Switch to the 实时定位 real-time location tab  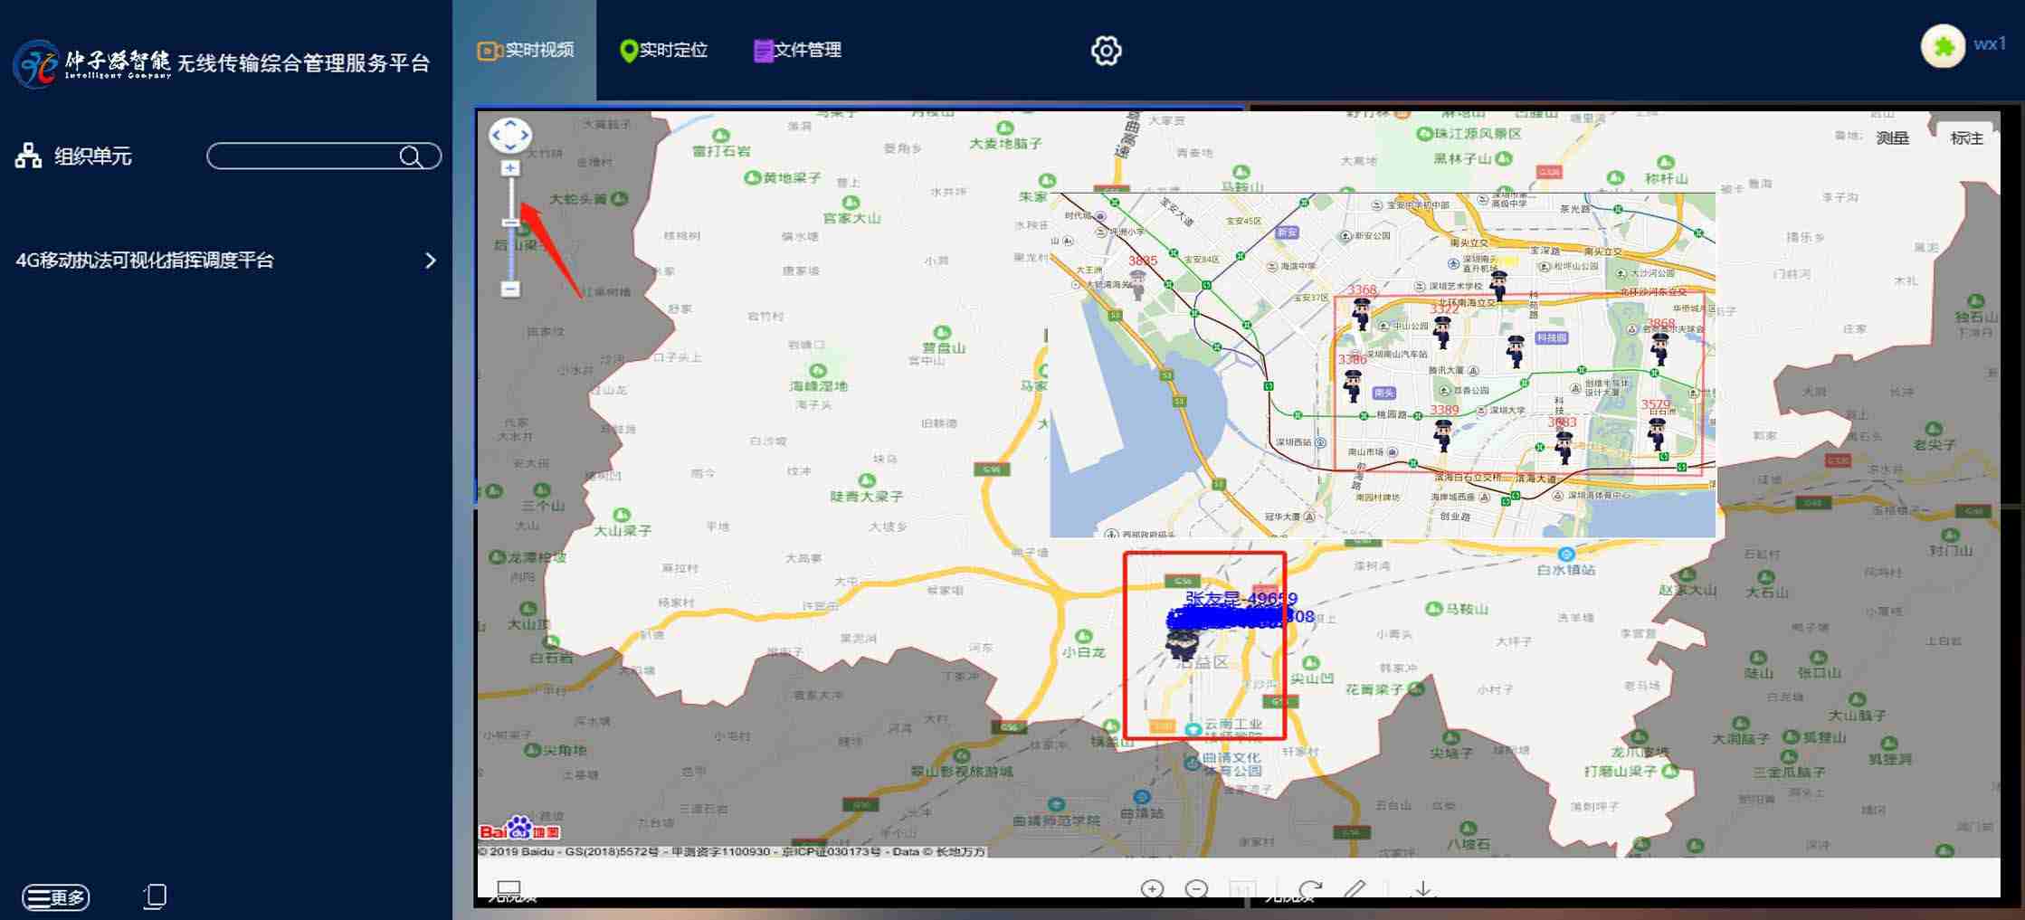[x=664, y=50]
